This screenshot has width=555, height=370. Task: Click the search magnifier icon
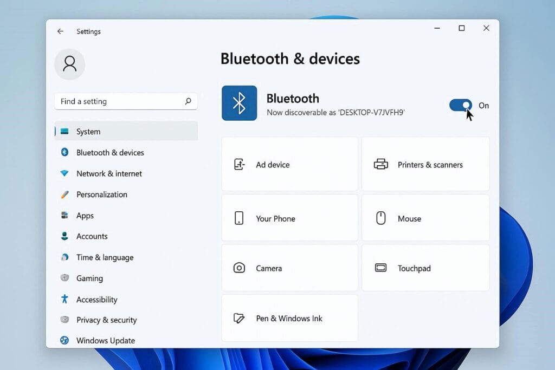tap(188, 101)
